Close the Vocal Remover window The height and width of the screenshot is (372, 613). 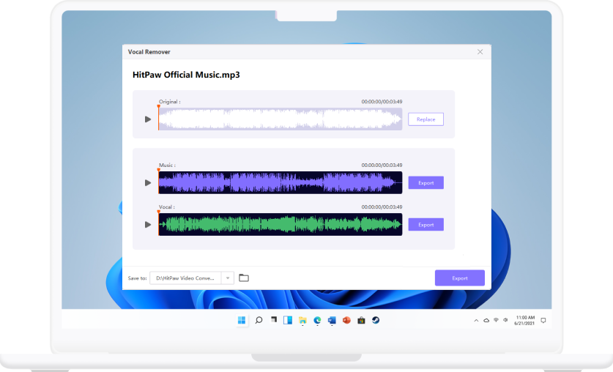(480, 52)
